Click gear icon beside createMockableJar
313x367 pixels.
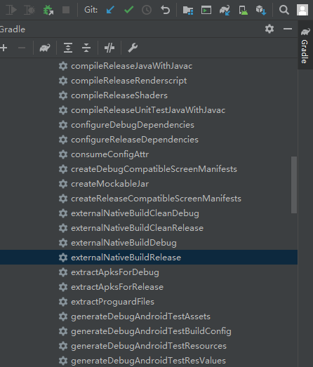click(x=63, y=184)
